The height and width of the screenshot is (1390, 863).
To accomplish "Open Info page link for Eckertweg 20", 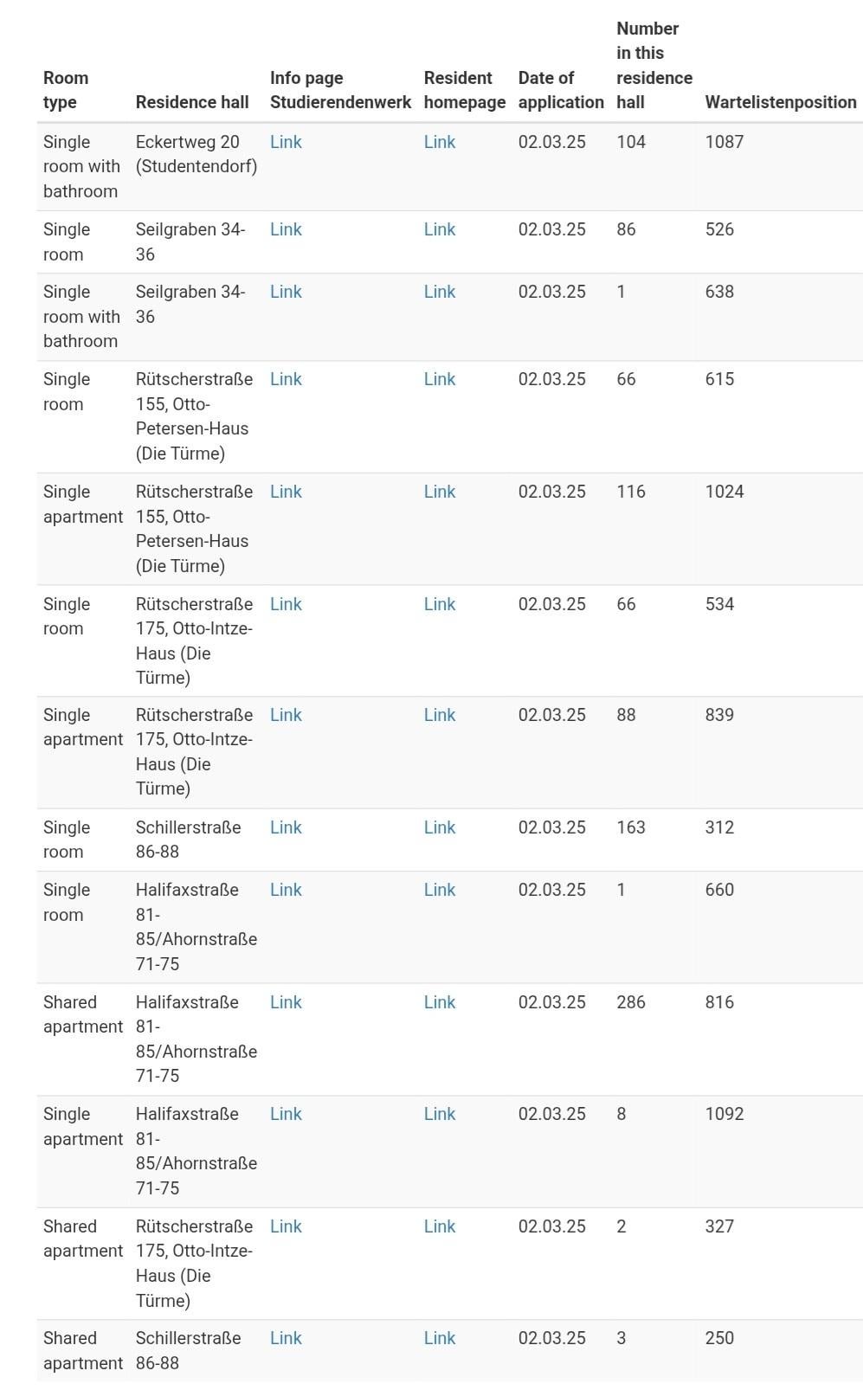I will [x=286, y=142].
